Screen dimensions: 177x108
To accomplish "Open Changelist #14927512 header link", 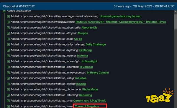I will click(19, 6).
